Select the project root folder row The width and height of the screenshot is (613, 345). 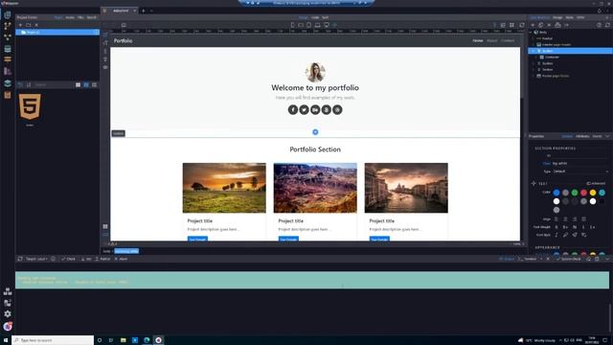pos(57,32)
